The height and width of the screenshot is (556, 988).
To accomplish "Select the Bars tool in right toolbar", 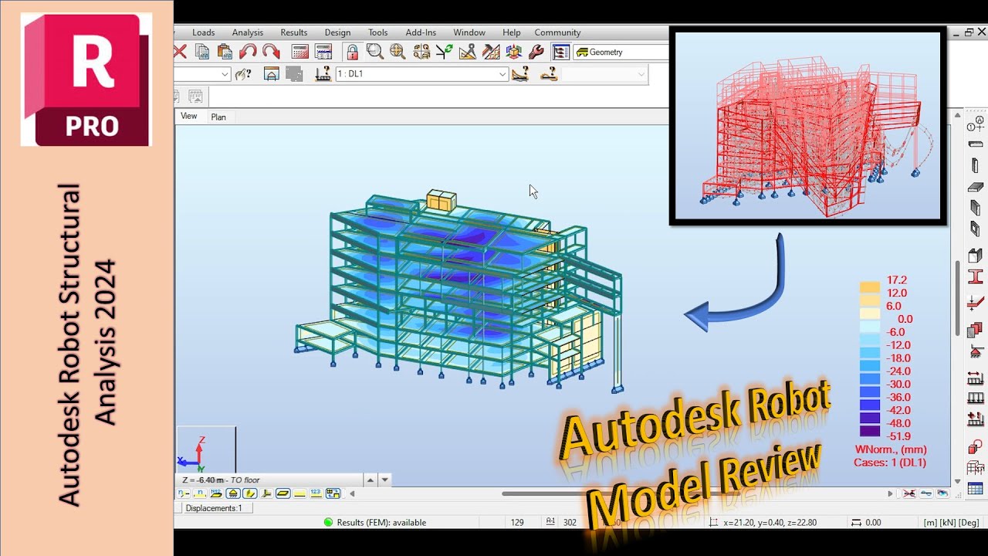I will coord(975,144).
